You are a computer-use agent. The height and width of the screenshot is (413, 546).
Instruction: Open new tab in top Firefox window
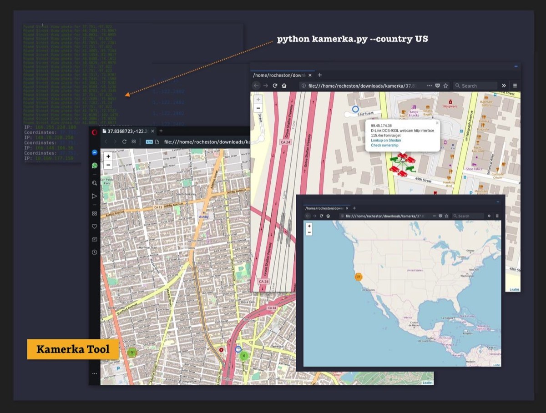click(319, 75)
